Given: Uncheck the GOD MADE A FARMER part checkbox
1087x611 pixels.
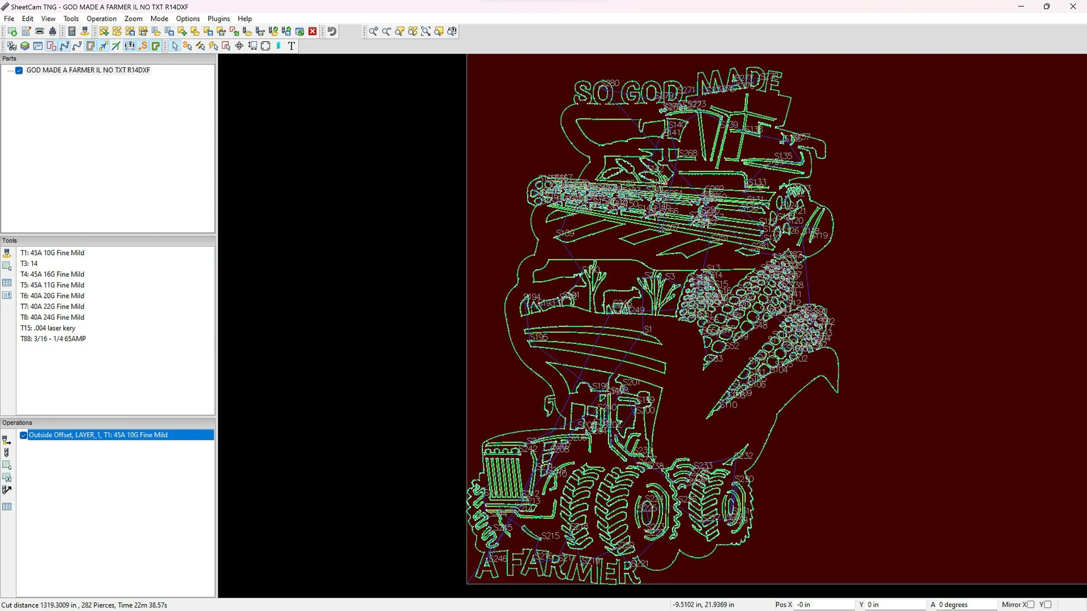Looking at the screenshot, I should [x=19, y=70].
